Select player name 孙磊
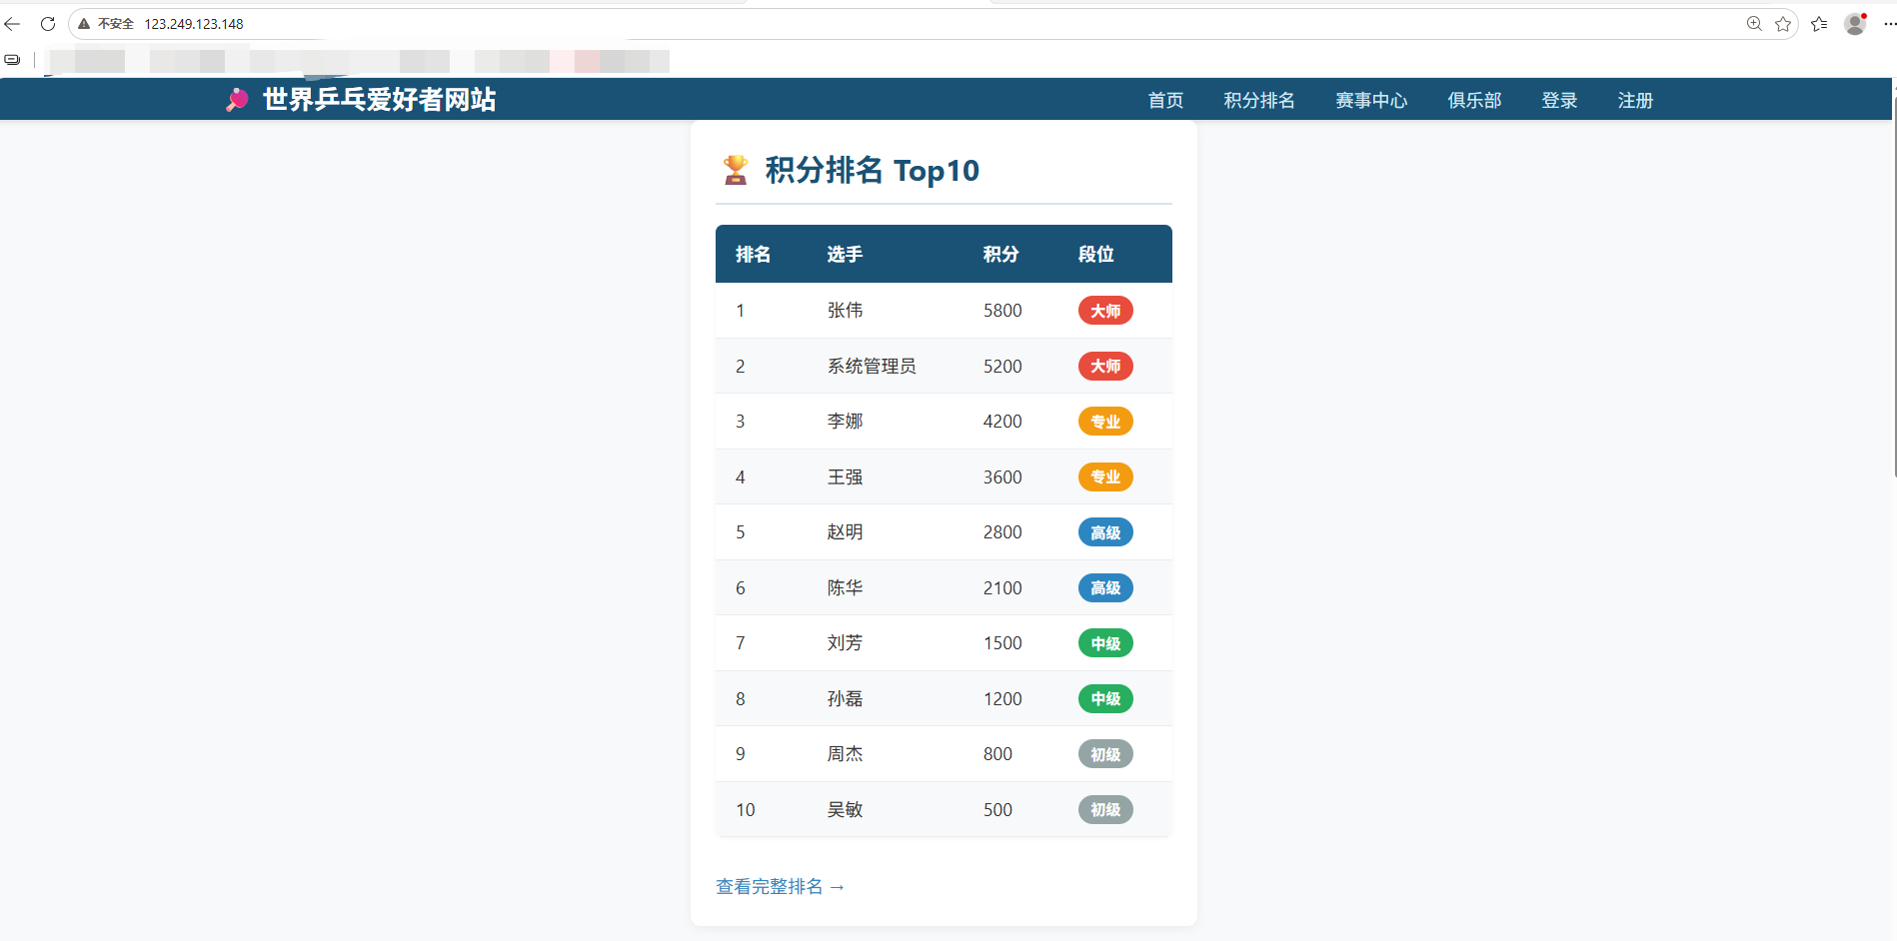This screenshot has height=941, width=1897. point(845,699)
